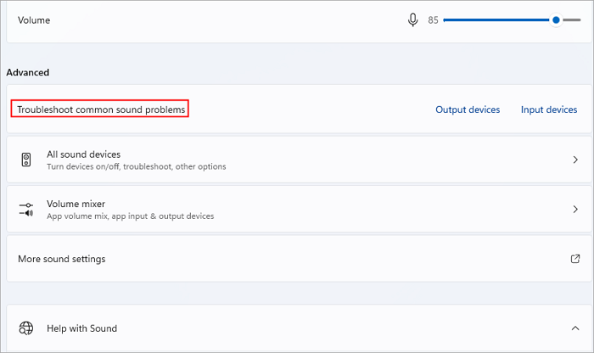This screenshot has width=594, height=353.
Task: Click the speaker icon for All sound devices
Action: coord(26,160)
